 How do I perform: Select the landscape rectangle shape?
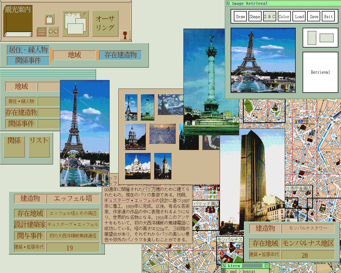(327, 38)
